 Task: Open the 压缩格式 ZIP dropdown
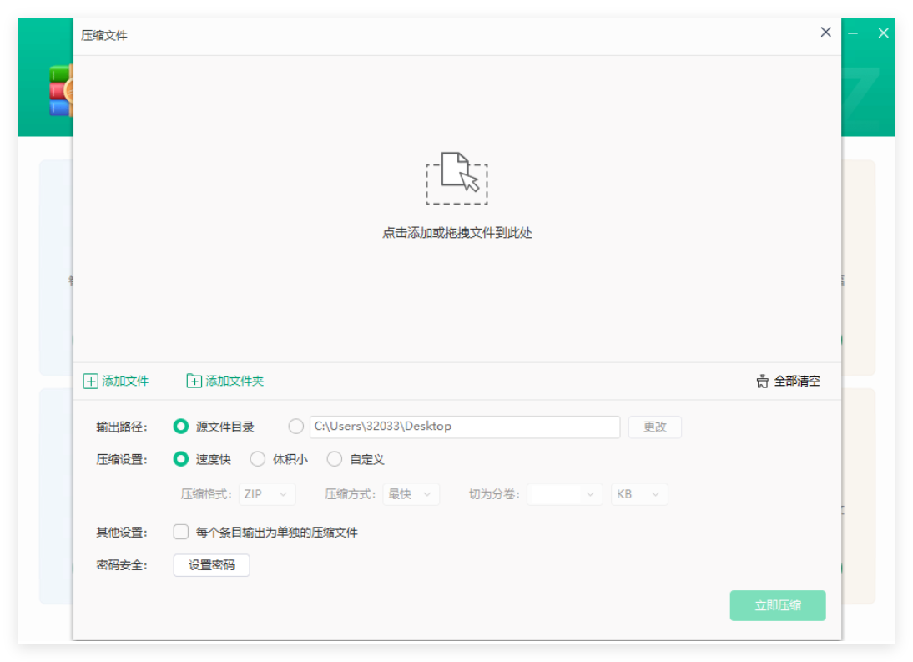pyautogui.click(x=267, y=494)
